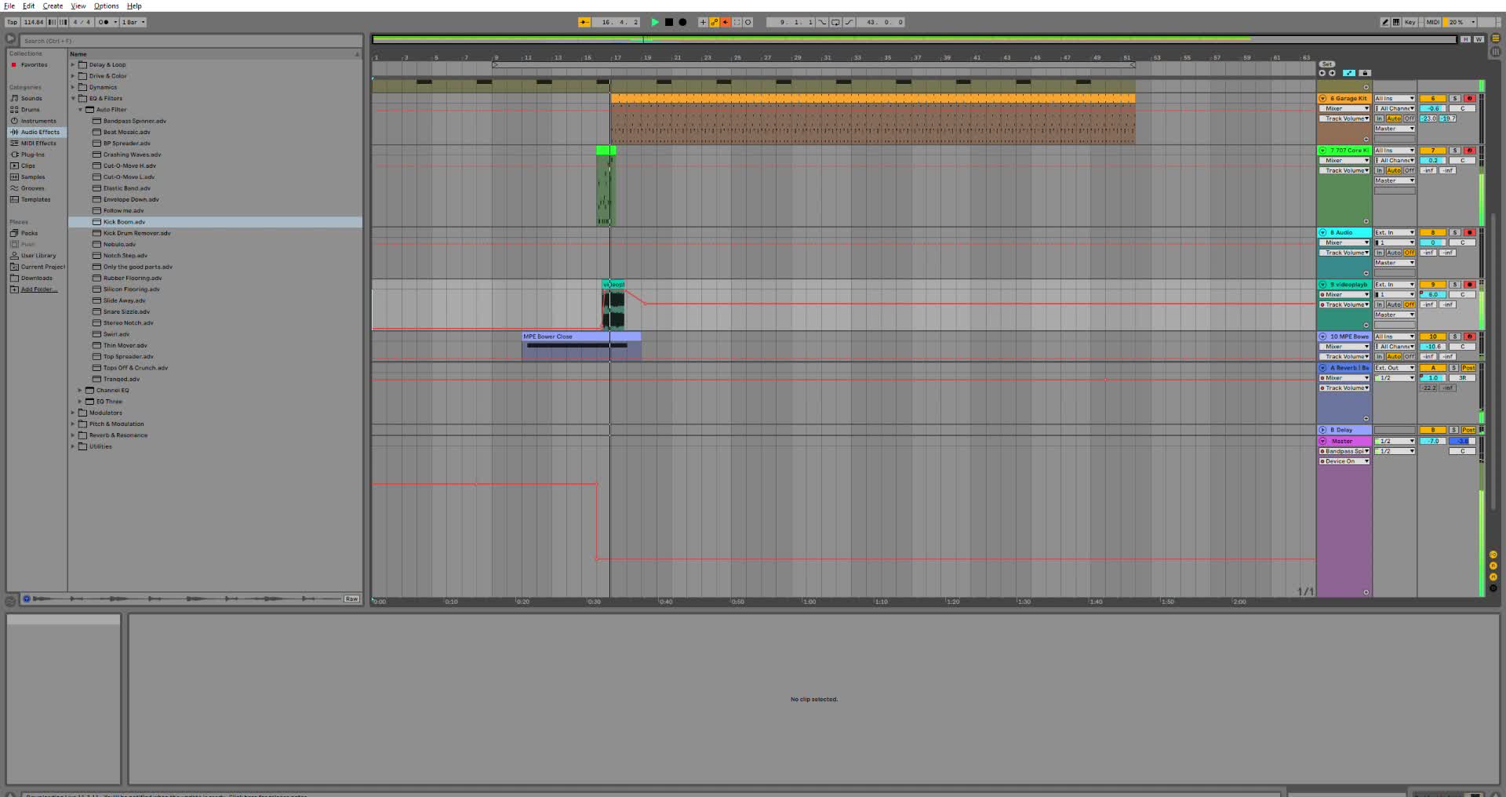This screenshot has height=797, width=1506.
Task: Click the Raw preview button in the browser
Action: click(x=350, y=598)
